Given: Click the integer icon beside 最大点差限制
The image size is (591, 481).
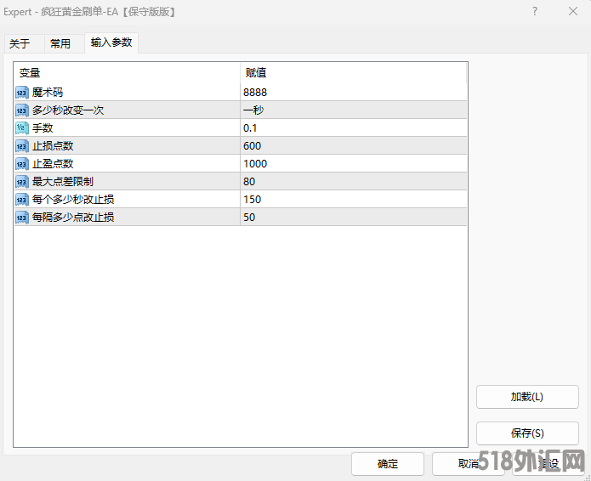Looking at the screenshot, I should [x=22, y=182].
